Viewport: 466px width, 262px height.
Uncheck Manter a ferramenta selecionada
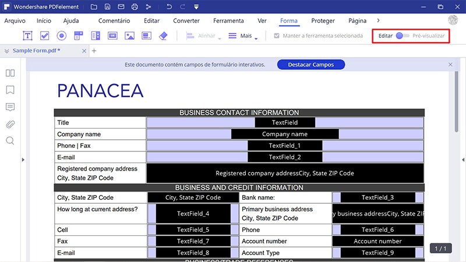click(277, 36)
